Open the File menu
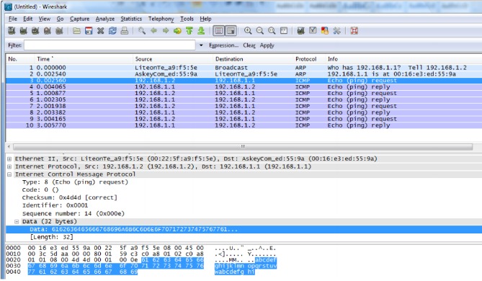This screenshot has height=281, width=482. pyautogui.click(x=12, y=19)
